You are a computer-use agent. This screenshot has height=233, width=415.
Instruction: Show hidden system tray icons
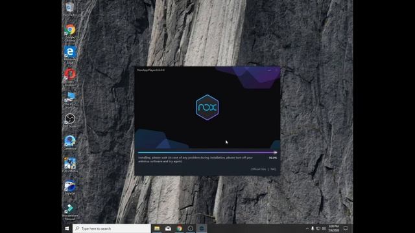coord(307,228)
